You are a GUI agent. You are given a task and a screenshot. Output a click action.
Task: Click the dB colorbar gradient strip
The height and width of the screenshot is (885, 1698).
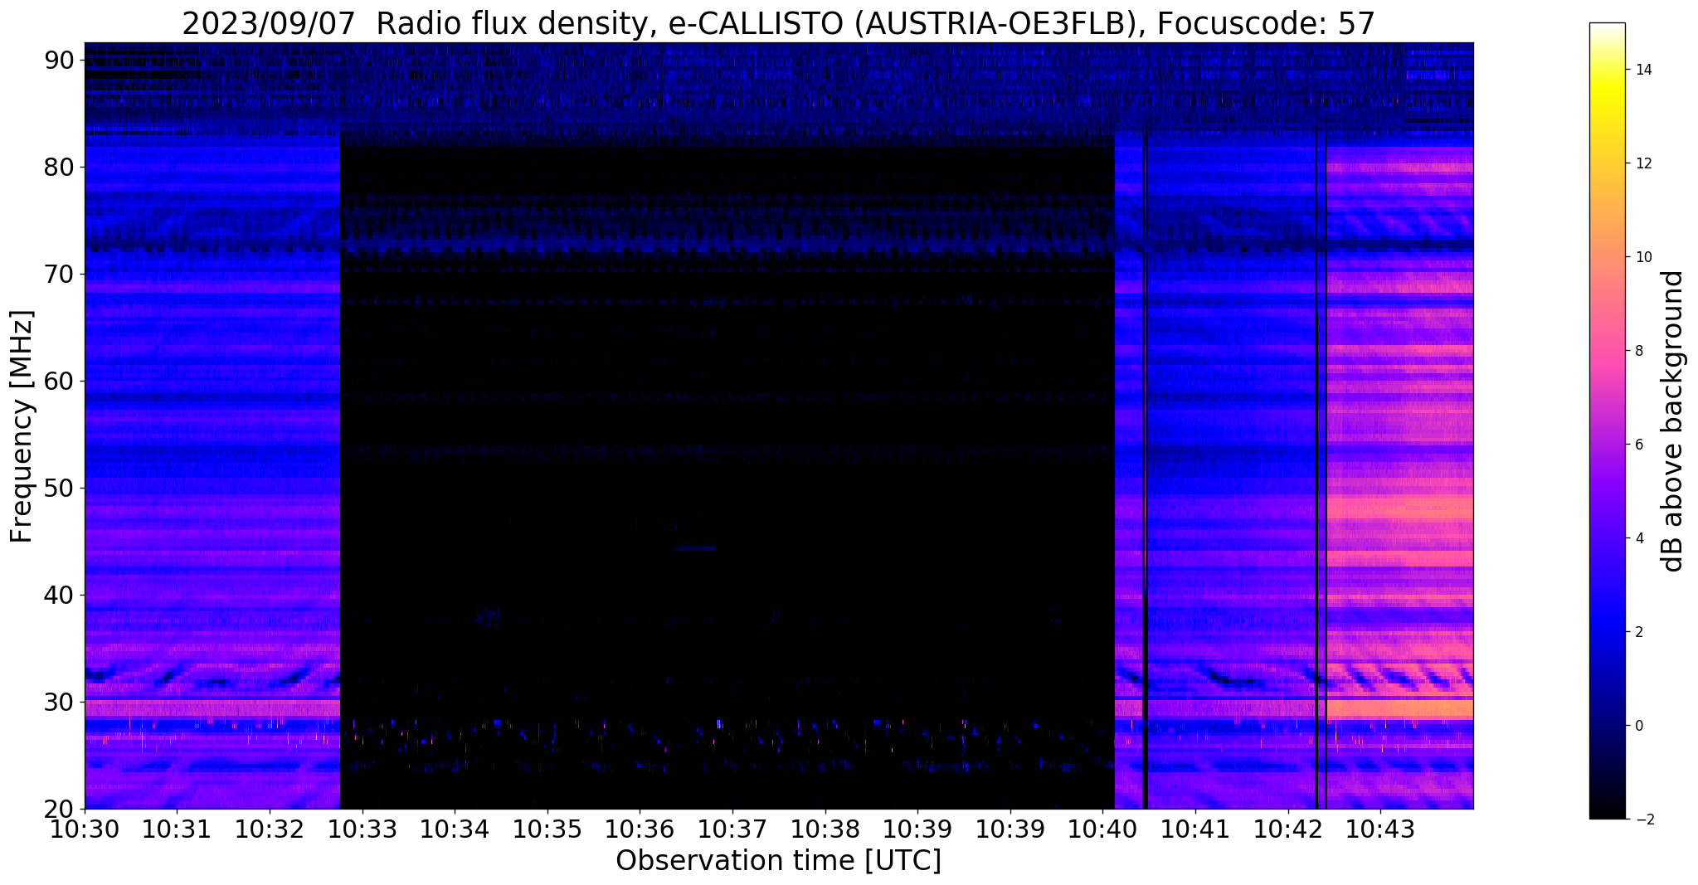[x=1607, y=421]
